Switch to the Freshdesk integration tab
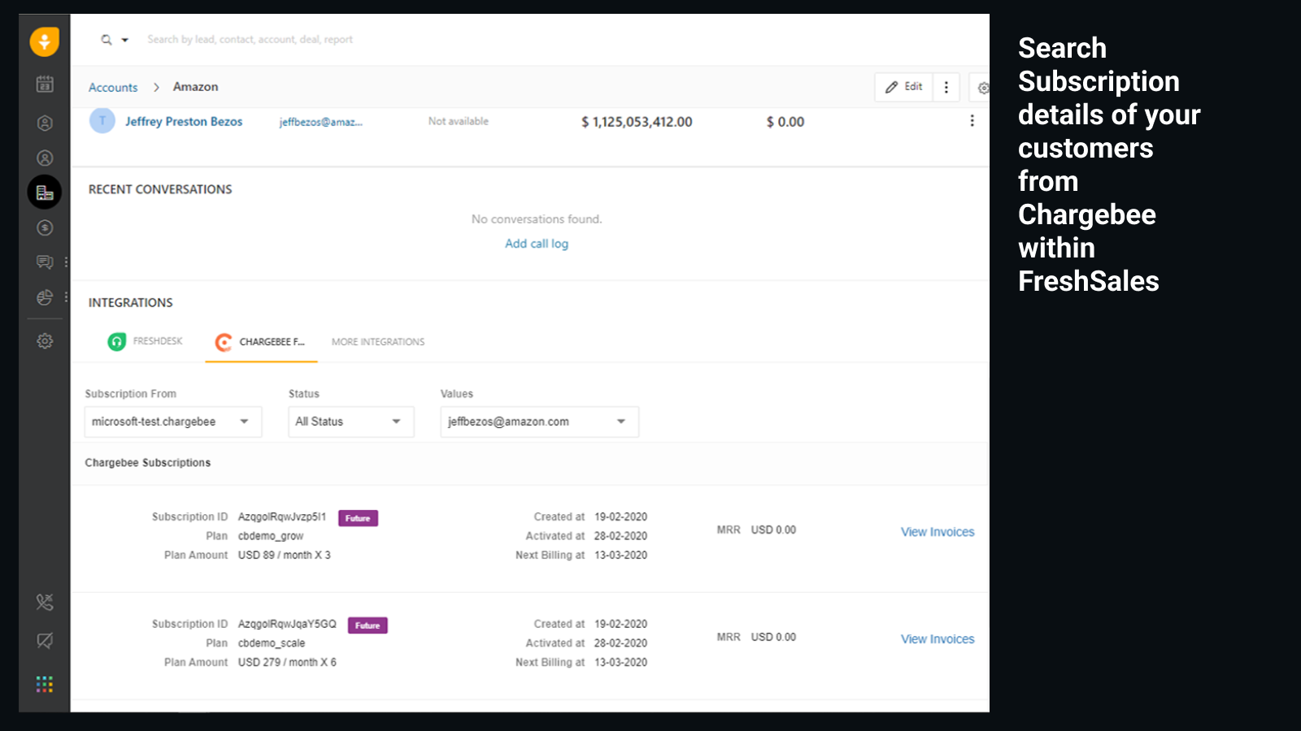The width and height of the screenshot is (1301, 731). 146,341
